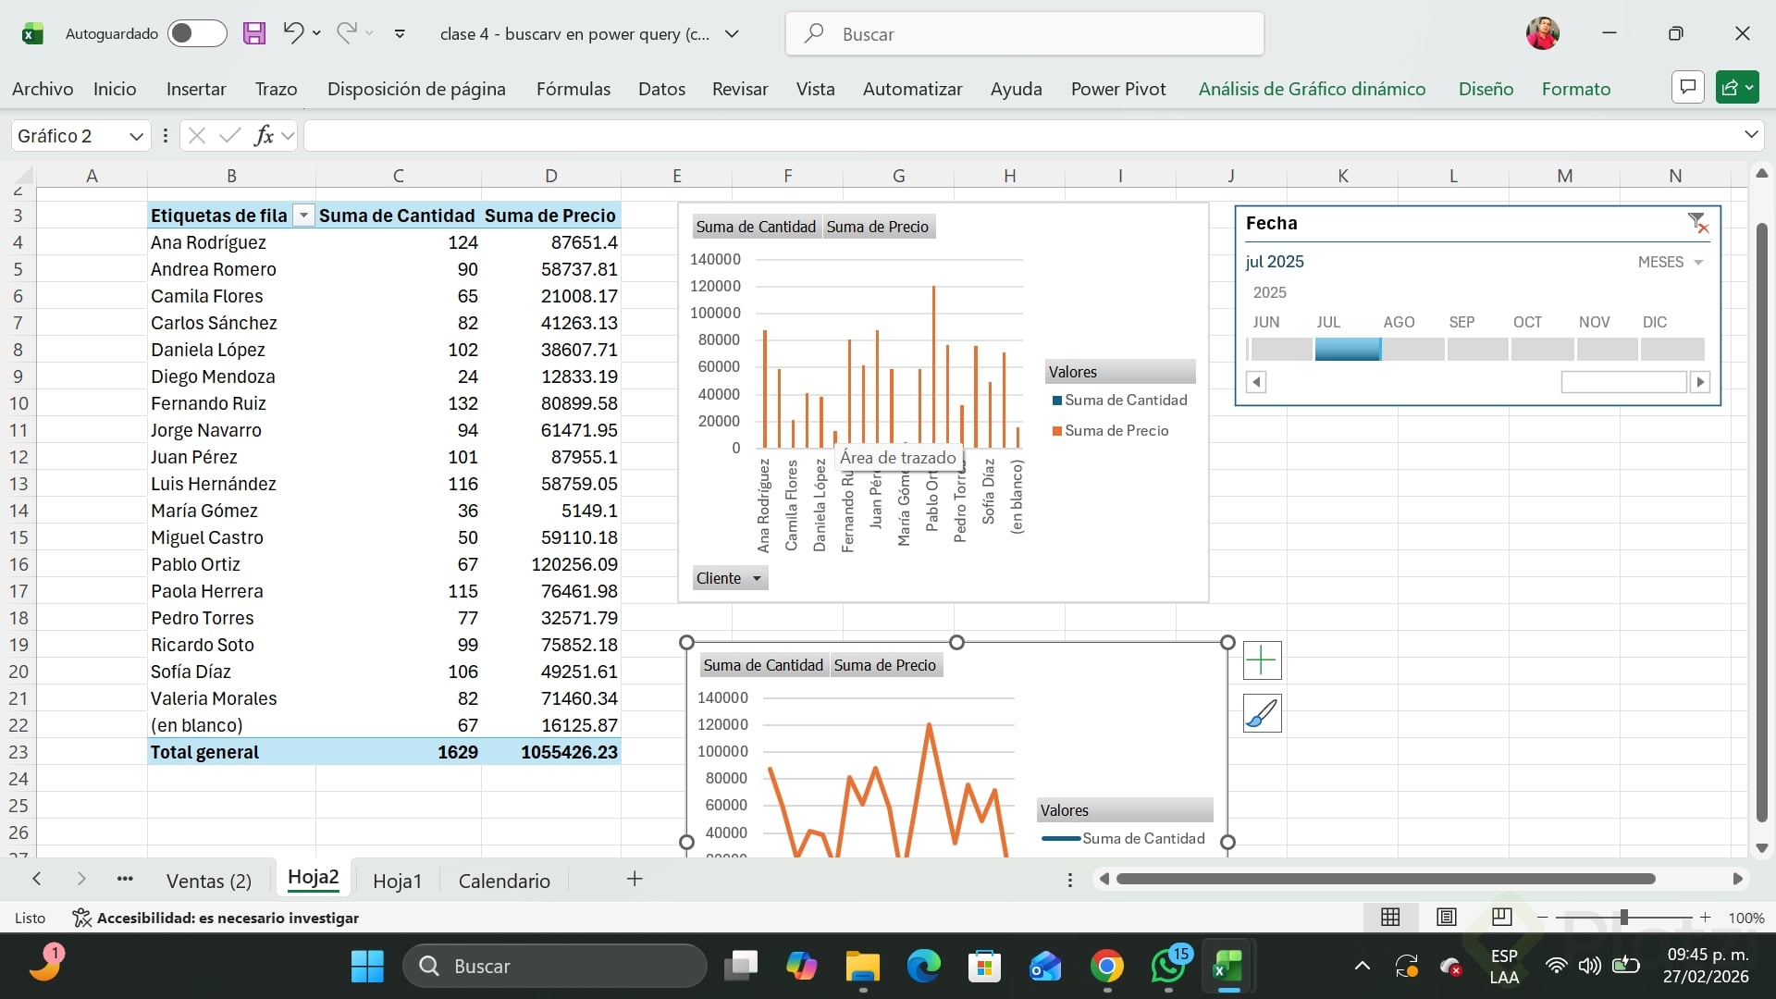Screen dimensions: 1776x999
Task: Click the chart elements plus icon
Action: click(1262, 660)
